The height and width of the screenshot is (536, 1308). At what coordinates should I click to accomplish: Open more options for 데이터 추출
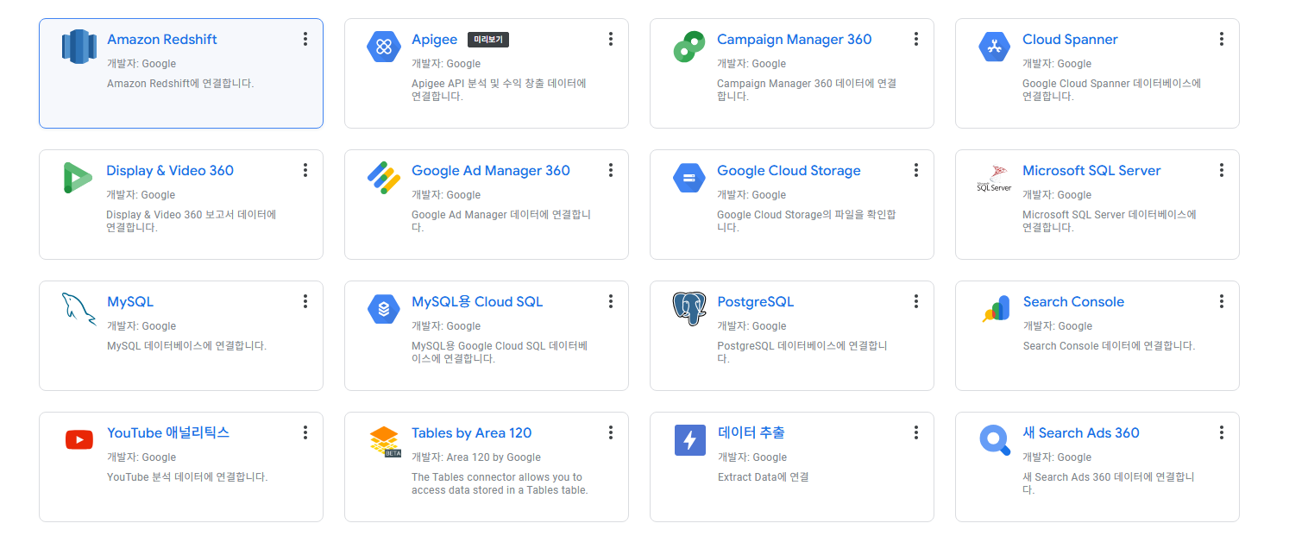916,432
